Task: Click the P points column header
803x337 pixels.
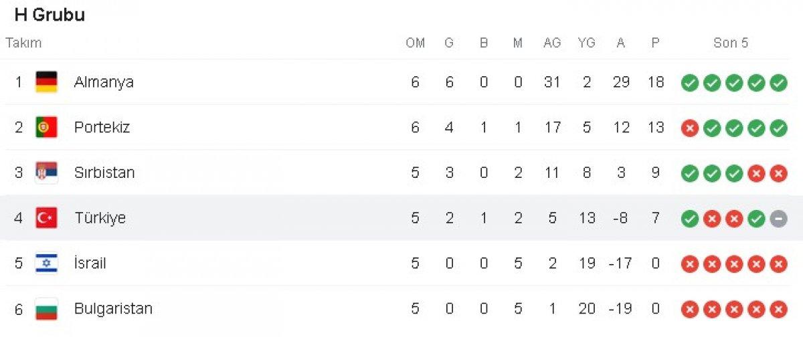Action: point(655,43)
